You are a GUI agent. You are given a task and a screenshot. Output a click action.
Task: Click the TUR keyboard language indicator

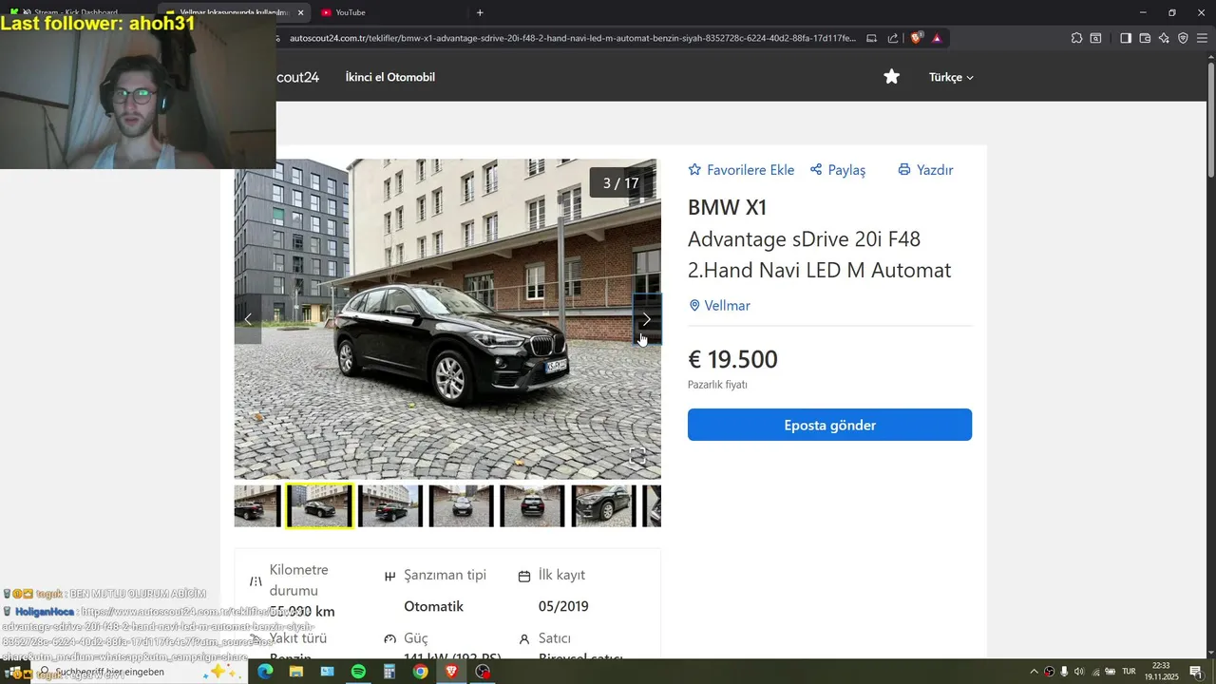(1130, 672)
